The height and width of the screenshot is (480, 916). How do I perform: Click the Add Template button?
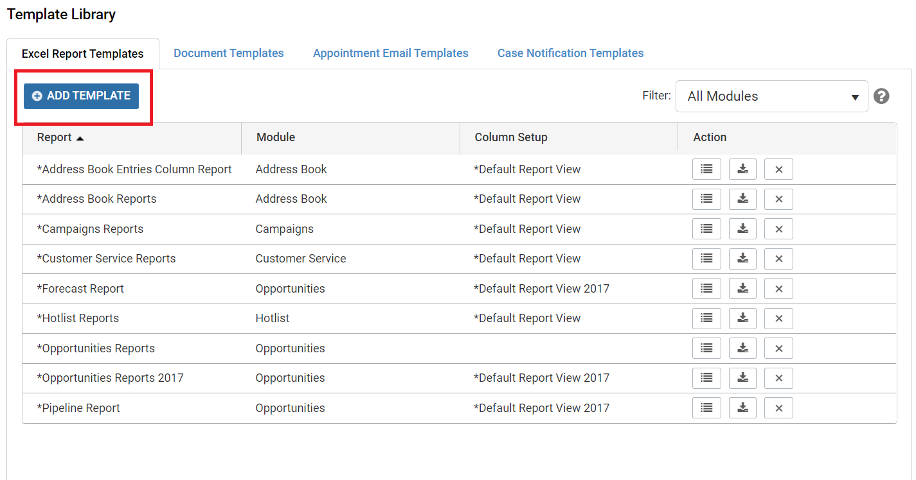point(81,96)
